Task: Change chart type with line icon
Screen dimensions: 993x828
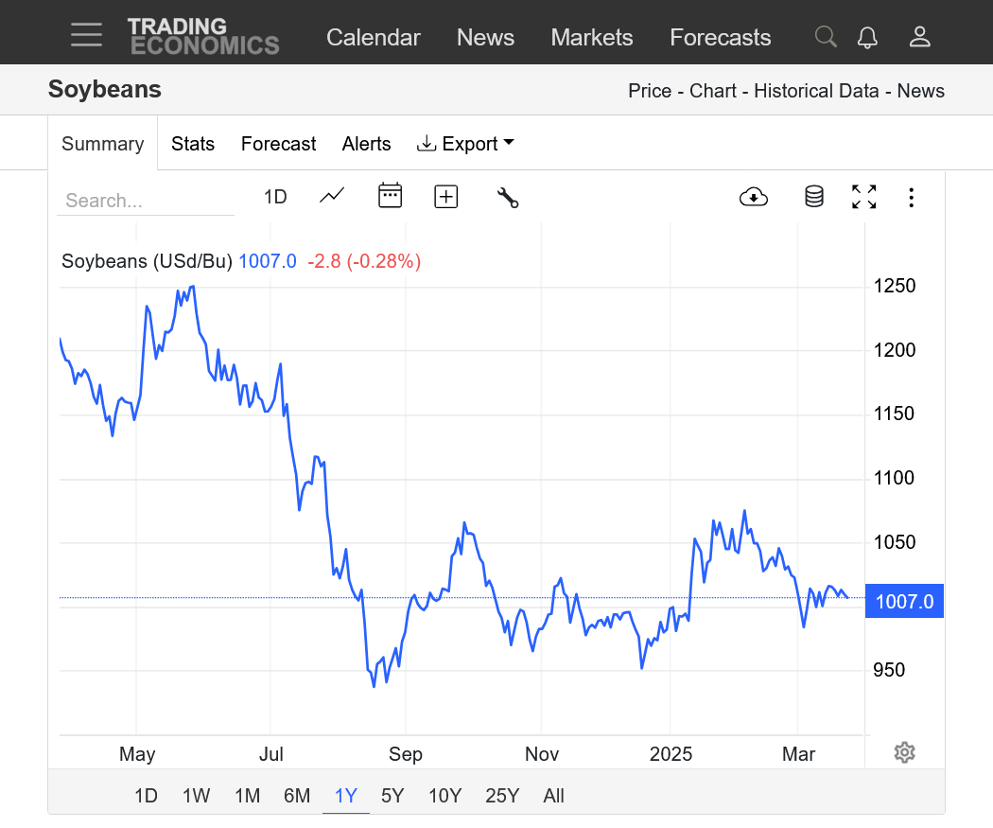Action: pos(332,196)
